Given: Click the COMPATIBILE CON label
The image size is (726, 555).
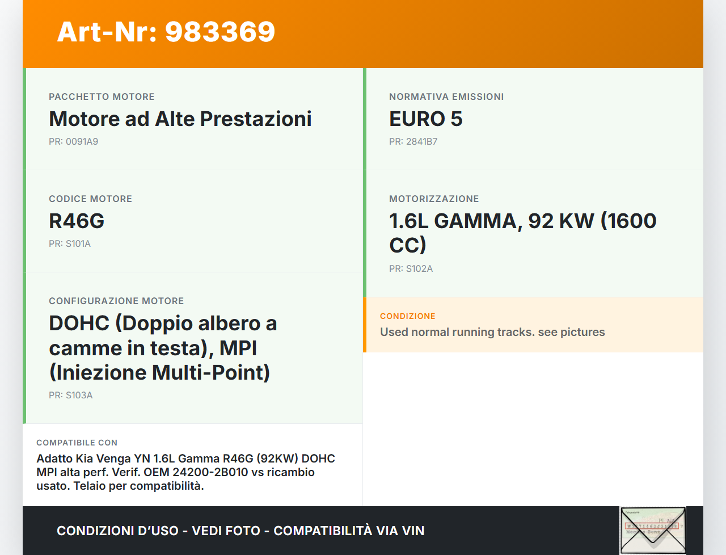Looking at the screenshot, I should (x=77, y=443).
